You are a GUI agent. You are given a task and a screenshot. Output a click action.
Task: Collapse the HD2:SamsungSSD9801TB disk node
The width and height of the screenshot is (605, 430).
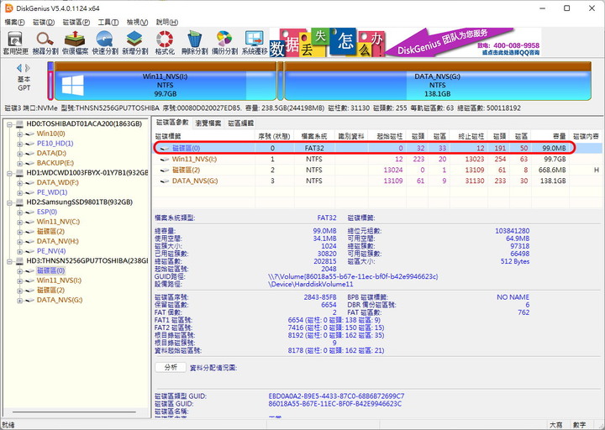coord(9,202)
